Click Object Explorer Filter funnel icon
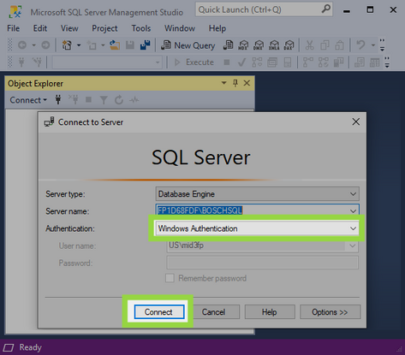 [104, 100]
